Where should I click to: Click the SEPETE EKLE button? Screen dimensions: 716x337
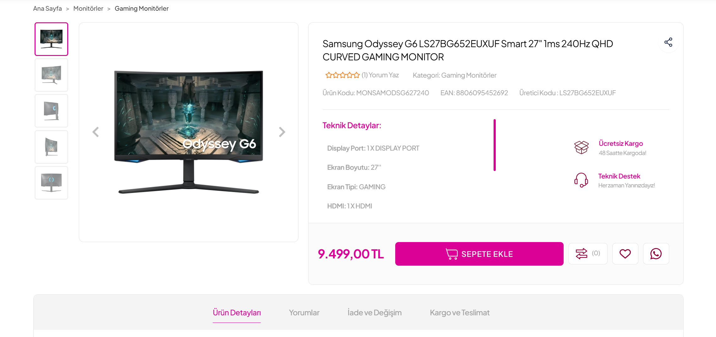[479, 254]
